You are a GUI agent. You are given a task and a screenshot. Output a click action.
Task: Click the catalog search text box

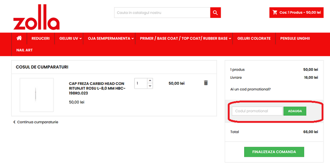(x=162, y=13)
